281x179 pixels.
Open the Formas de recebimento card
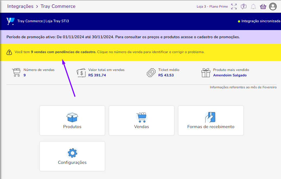tap(211, 121)
